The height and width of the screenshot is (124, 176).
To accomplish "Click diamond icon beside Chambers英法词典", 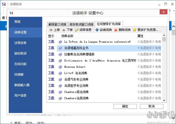I will 60,92.
